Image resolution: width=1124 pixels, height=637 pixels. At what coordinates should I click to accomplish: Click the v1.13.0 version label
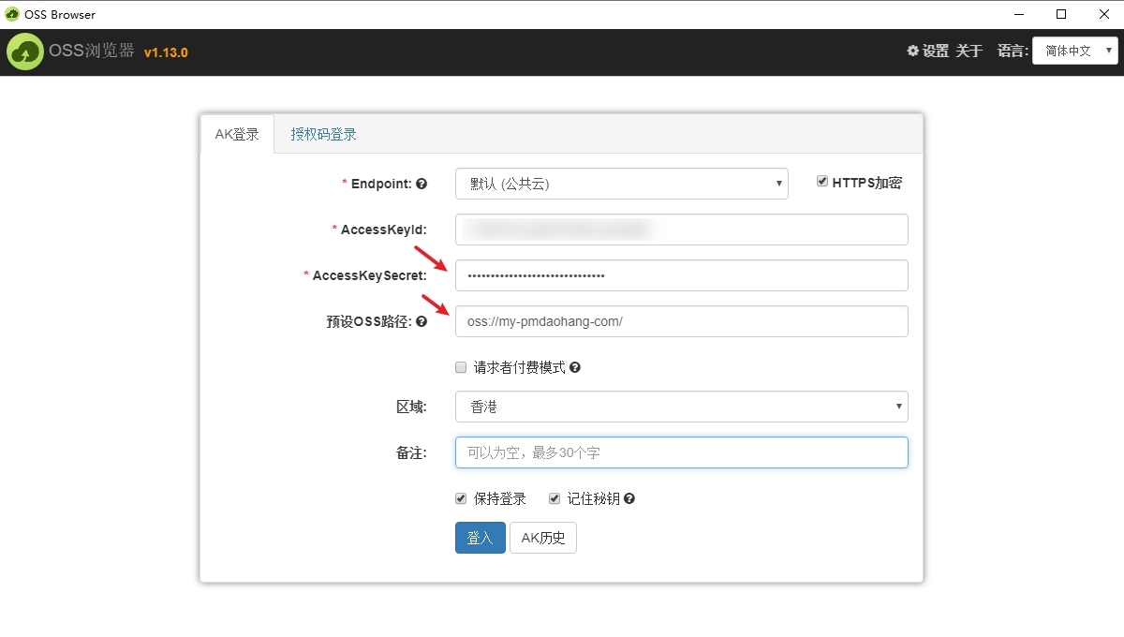(166, 52)
